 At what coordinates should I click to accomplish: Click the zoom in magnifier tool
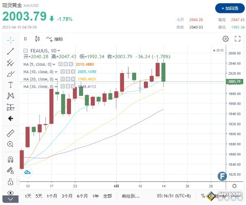tap(10, 144)
